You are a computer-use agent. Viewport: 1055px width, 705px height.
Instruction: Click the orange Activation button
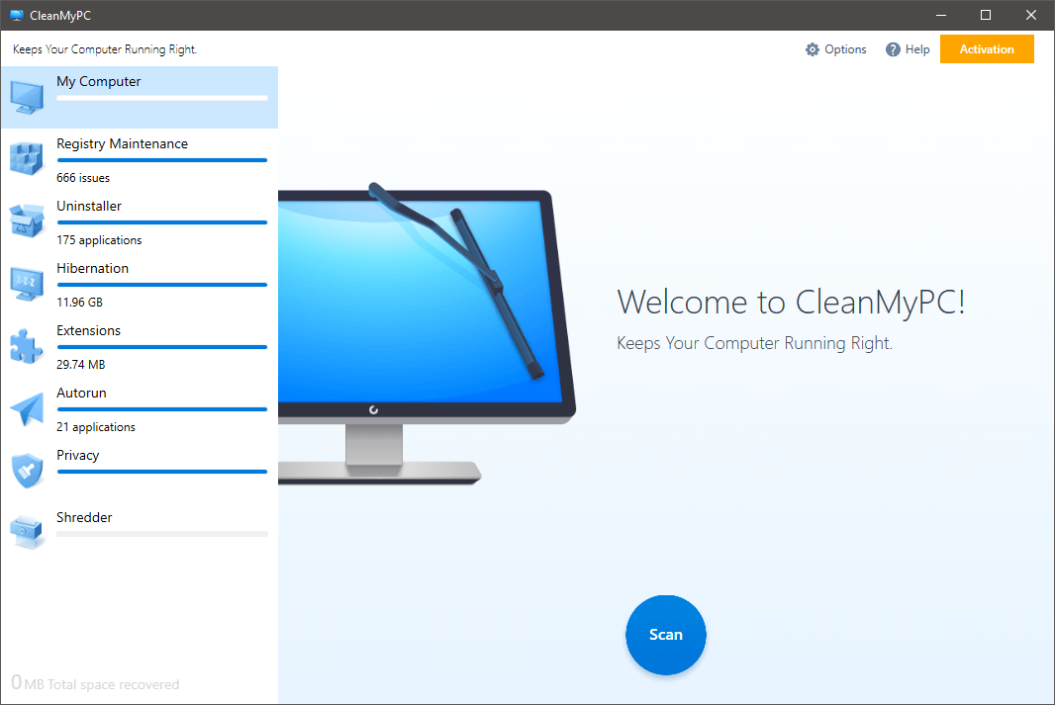pyautogui.click(x=987, y=49)
